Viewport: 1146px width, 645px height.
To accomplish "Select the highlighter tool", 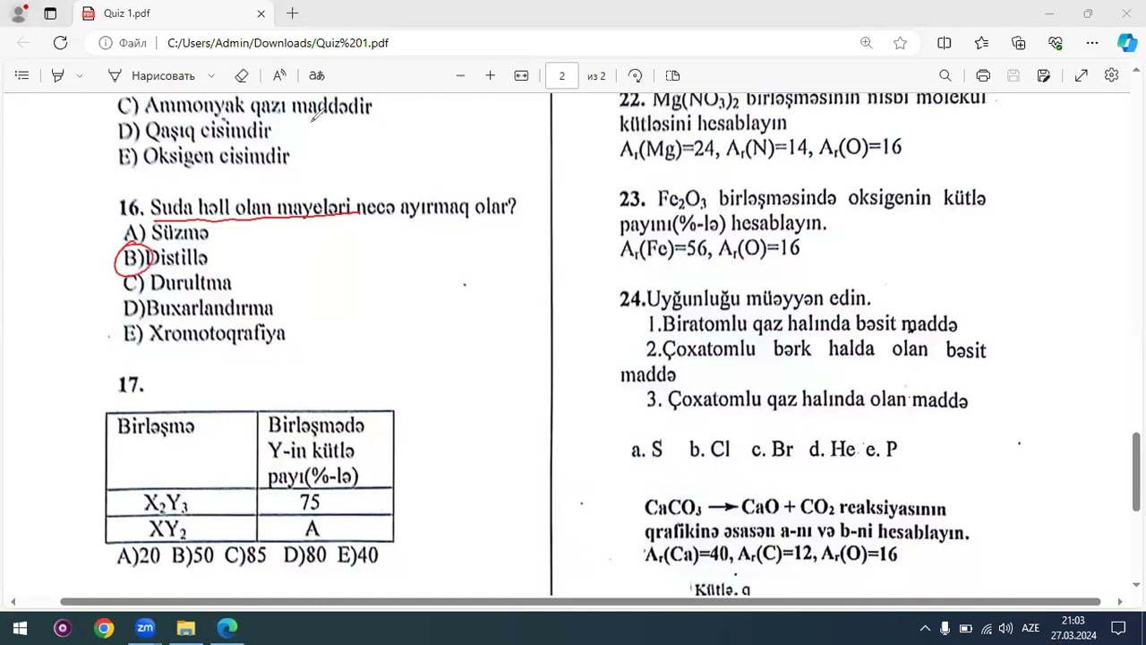I will pyautogui.click(x=58, y=76).
